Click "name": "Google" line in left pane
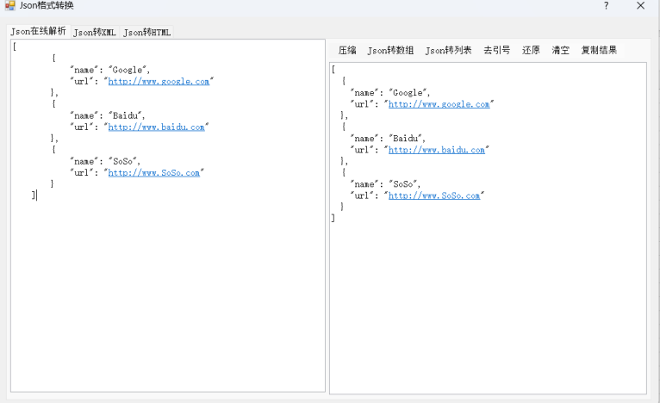Viewport: 660px width, 403px height. pyautogui.click(x=110, y=70)
